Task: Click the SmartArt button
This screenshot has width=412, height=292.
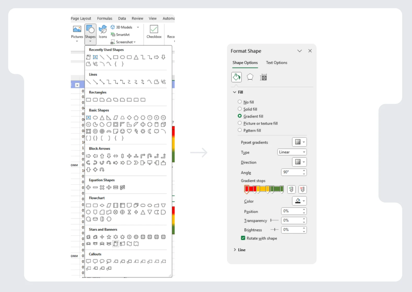Action: click(120, 35)
